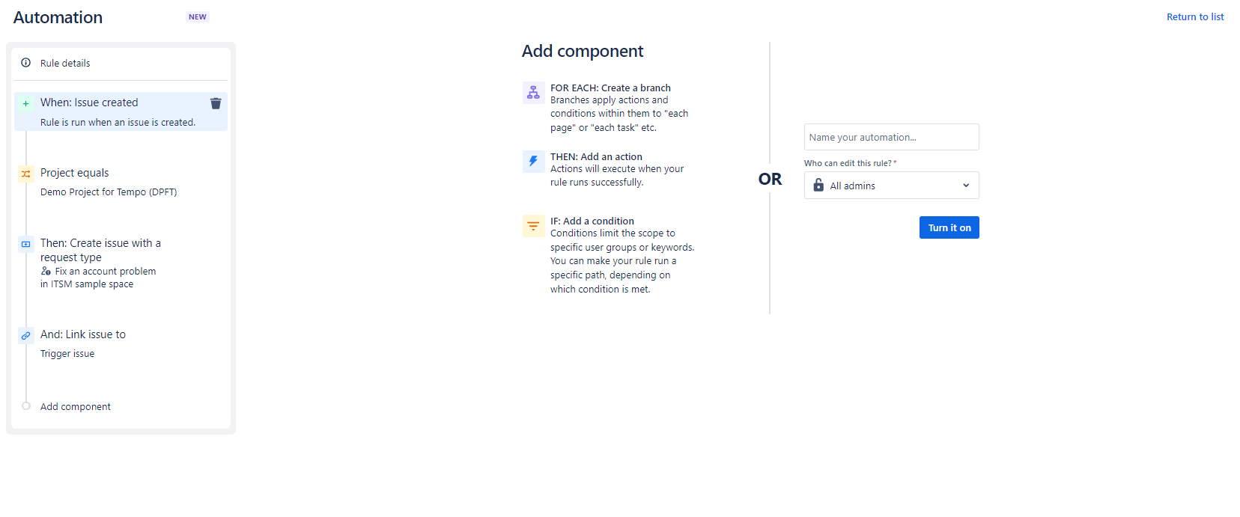Delete the "When: Issue created" trigger using trash icon
The image size is (1240, 517).
coord(216,103)
